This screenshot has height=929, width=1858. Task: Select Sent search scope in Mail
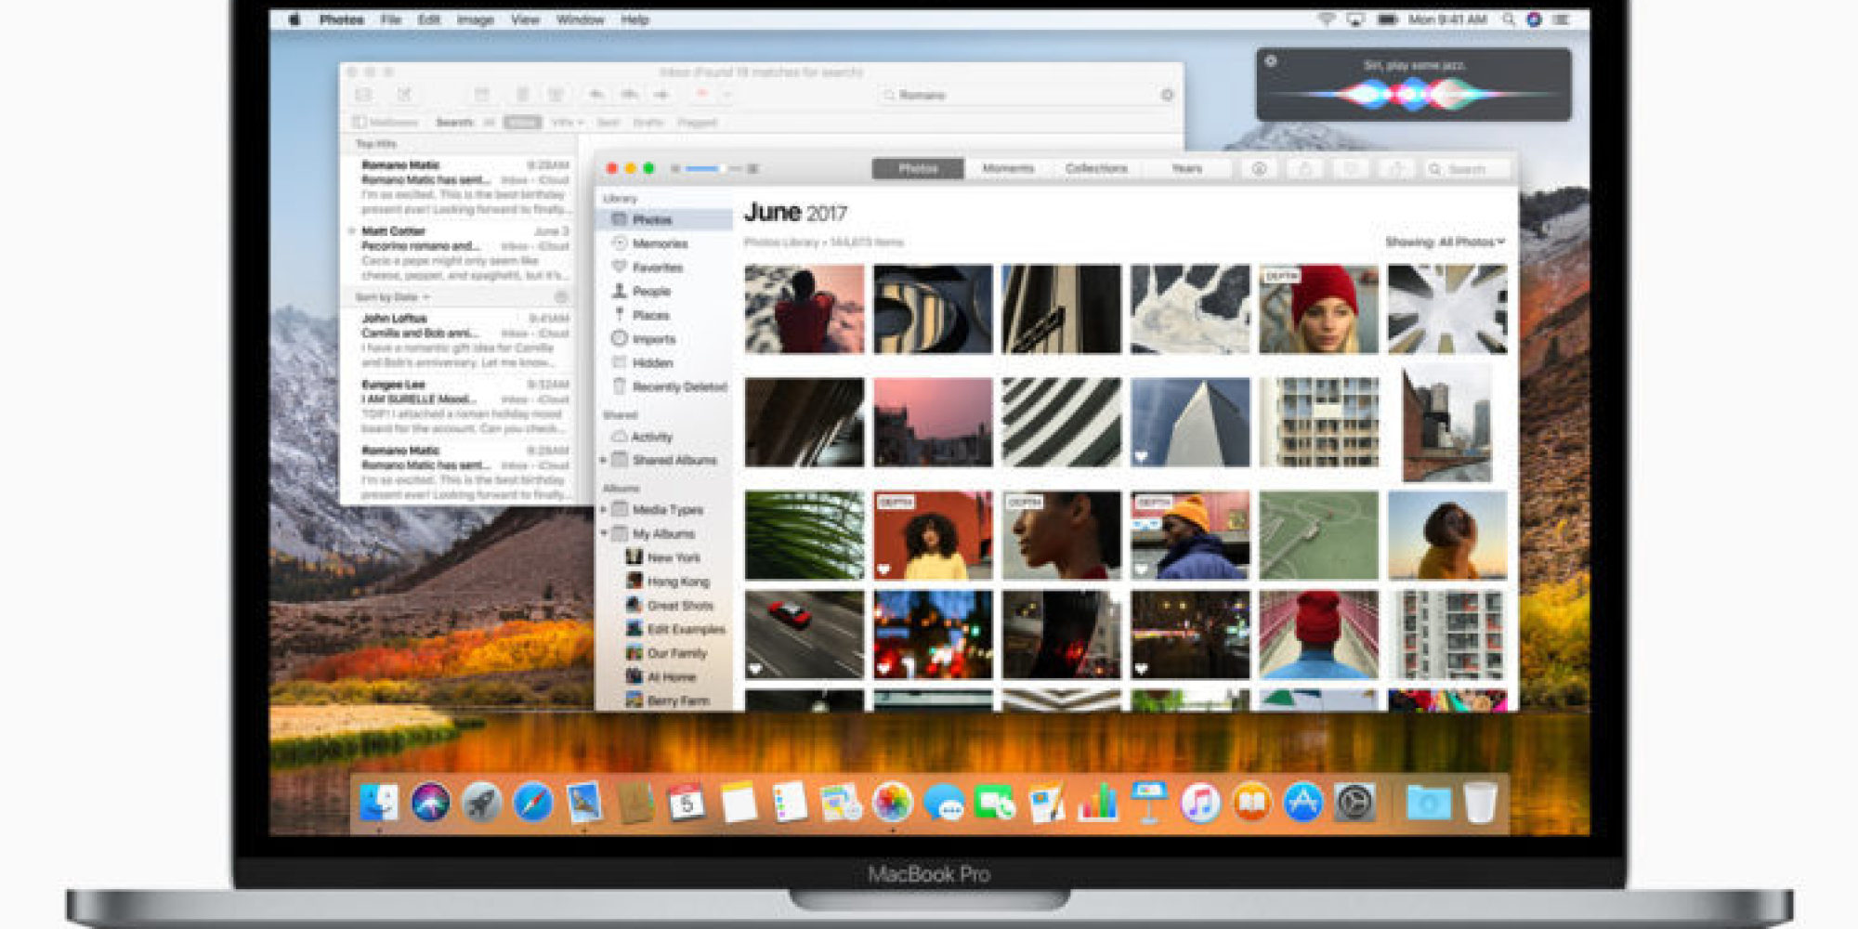pyautogui.click(x=608, y=123)
